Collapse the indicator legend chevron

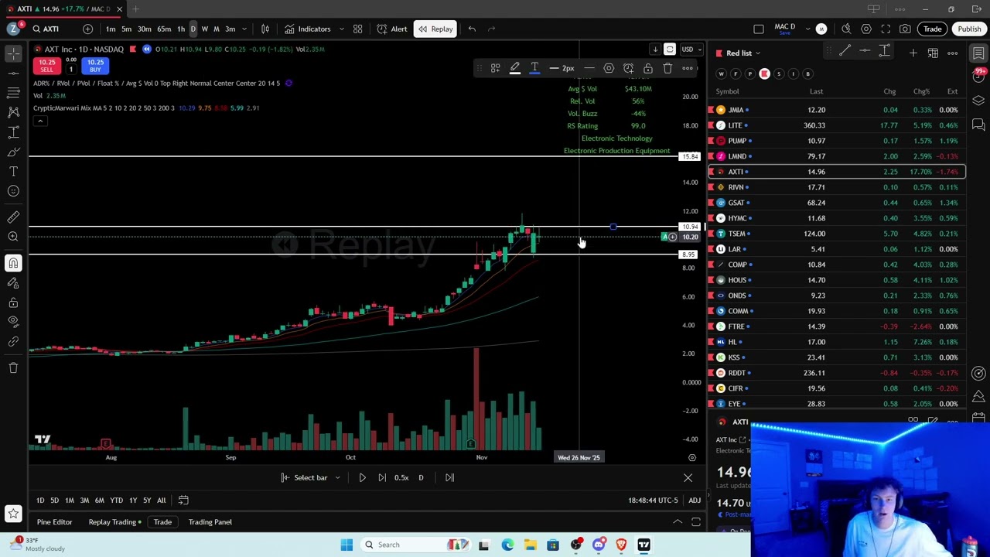[x=39, y=121]
